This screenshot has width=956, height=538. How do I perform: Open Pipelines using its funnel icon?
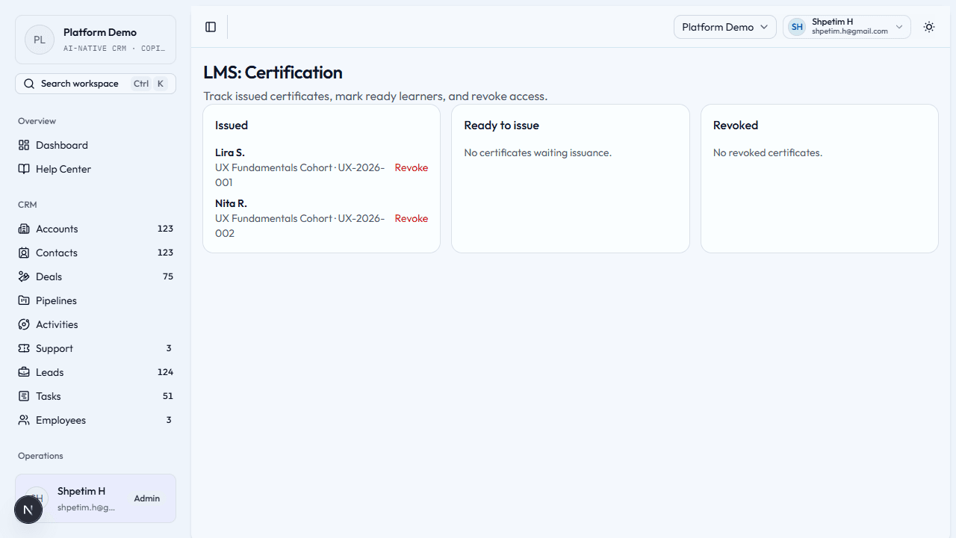point(24,300)
